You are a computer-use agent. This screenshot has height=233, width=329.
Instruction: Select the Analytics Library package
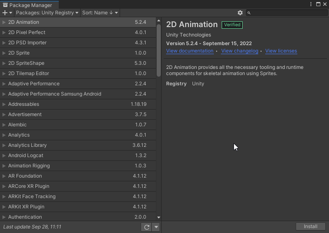tap(78, 145)
